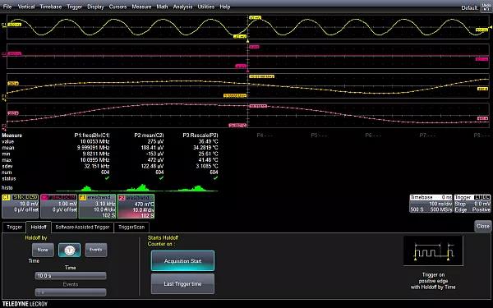Open the F1 math trace descriptor box
Image resolution: width=493 pixels, height=308 pixels.
pyautogui.click(x=97, y=206)
